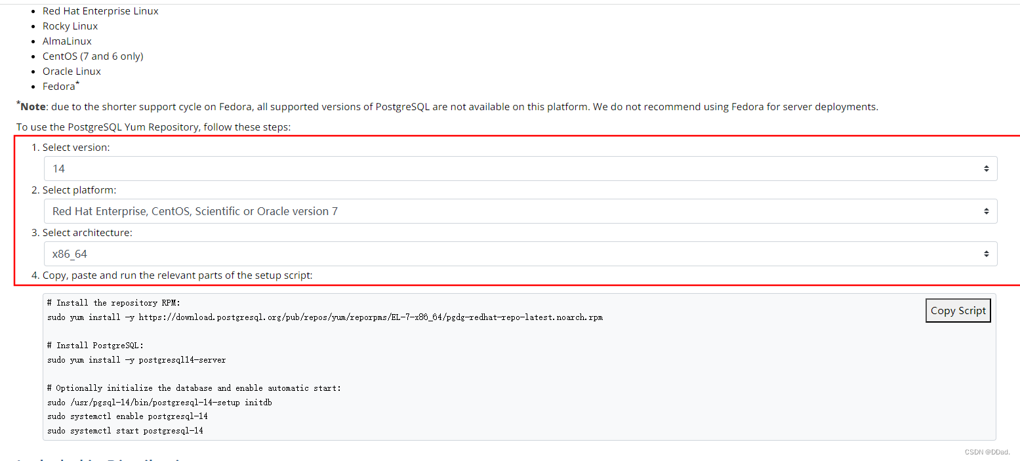Click the Copy Script button

pyautogui.click(x=958, y=311)
